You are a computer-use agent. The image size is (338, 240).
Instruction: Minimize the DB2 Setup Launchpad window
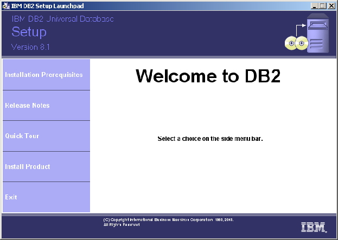click(x=314, y=6)
